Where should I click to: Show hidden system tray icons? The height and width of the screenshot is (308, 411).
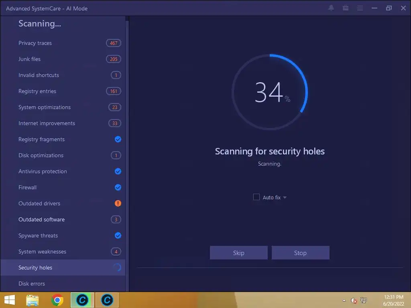[344, 300]
